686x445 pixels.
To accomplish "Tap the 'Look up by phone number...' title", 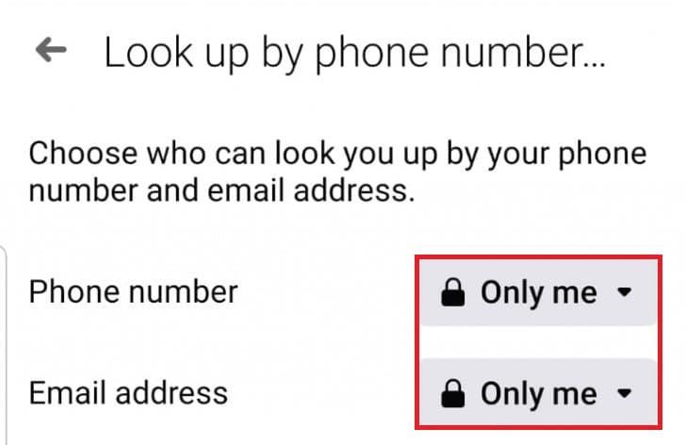I will click(353, 54).
